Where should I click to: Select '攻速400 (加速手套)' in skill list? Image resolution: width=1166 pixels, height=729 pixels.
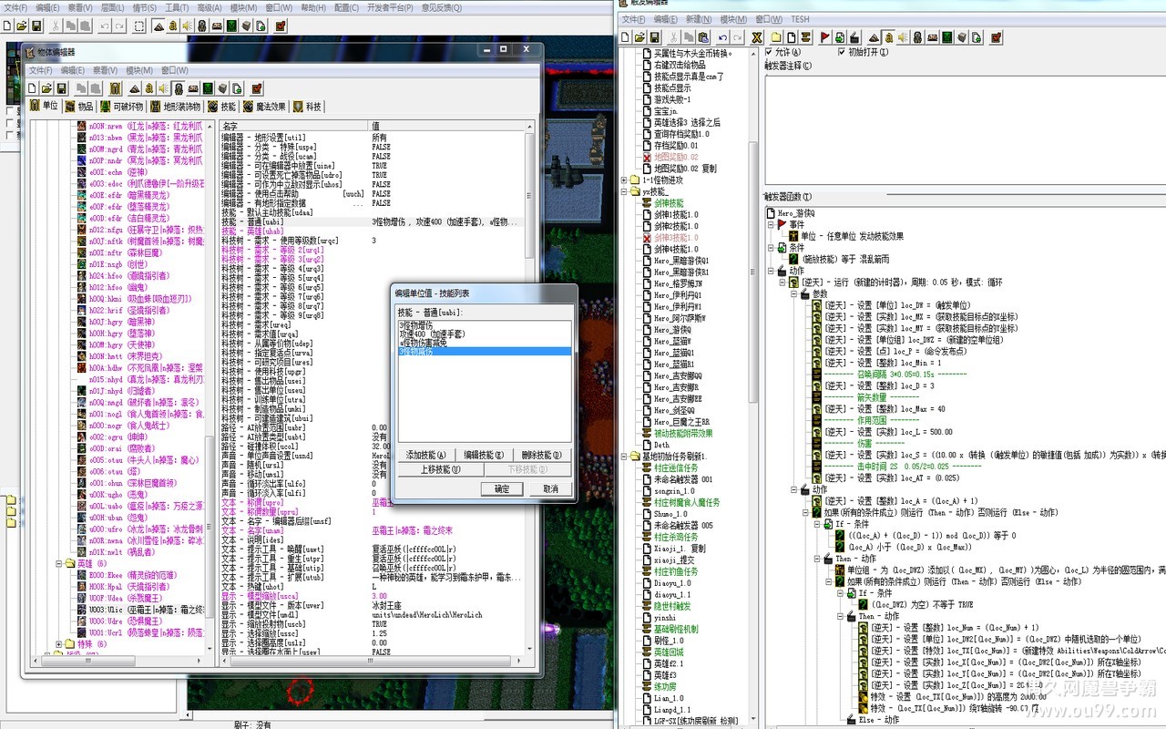[x=431, y=334]
